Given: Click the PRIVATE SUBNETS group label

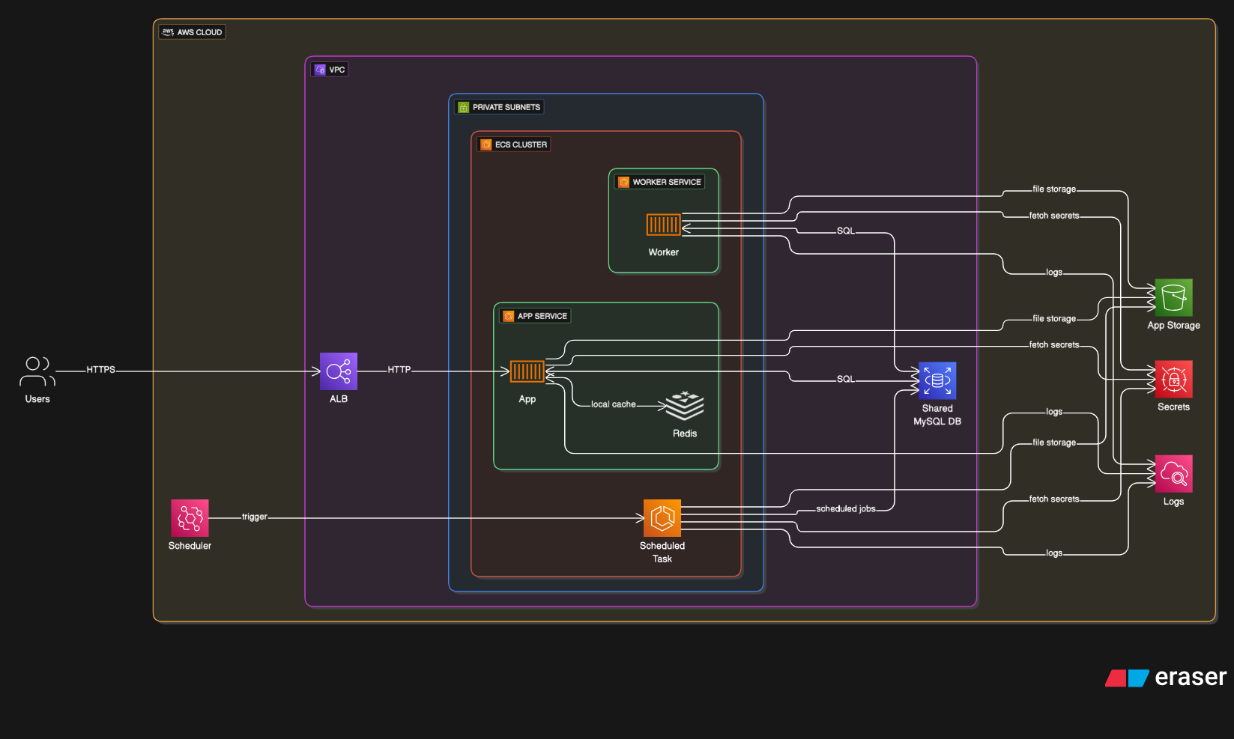Looking at the screenshot, I should pyautogui.click(x=499, y=107).
